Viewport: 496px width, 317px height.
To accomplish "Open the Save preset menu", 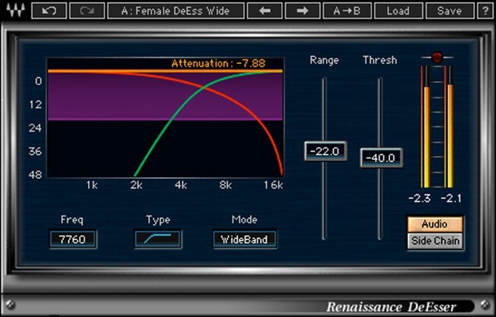I will pyautogui.click(x=450, y=11).
